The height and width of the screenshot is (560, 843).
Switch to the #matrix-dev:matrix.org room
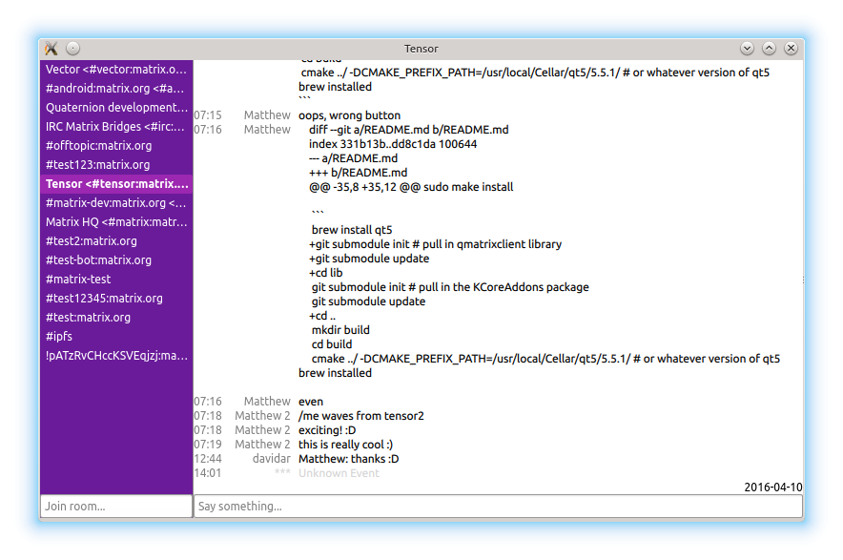click(115, 202)
